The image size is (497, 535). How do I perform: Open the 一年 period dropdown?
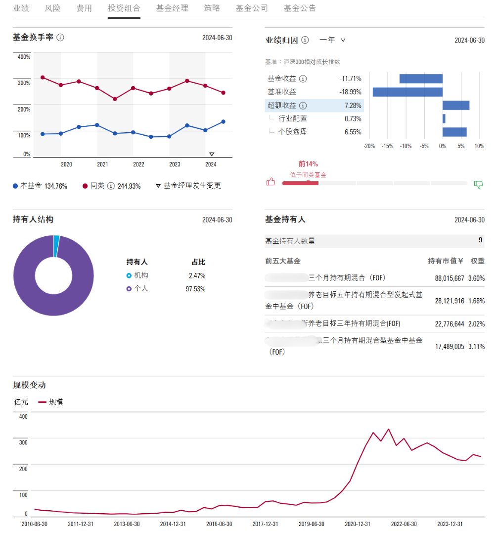332,40
